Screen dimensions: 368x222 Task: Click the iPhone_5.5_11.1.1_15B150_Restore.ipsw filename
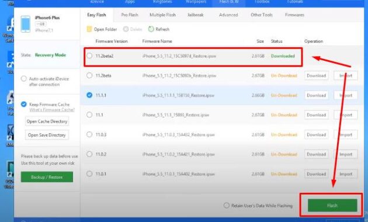[178, 95]
